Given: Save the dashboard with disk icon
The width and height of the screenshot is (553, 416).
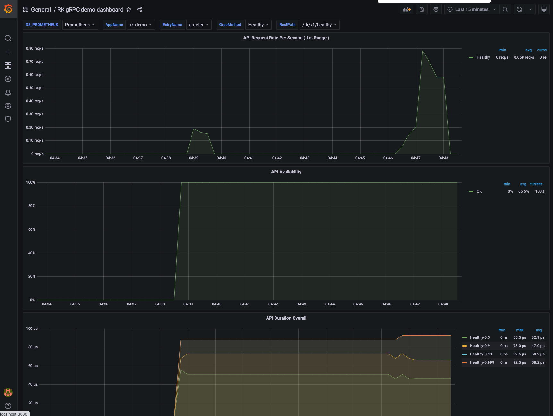Looking at the screenshot, I should (422, 10).
